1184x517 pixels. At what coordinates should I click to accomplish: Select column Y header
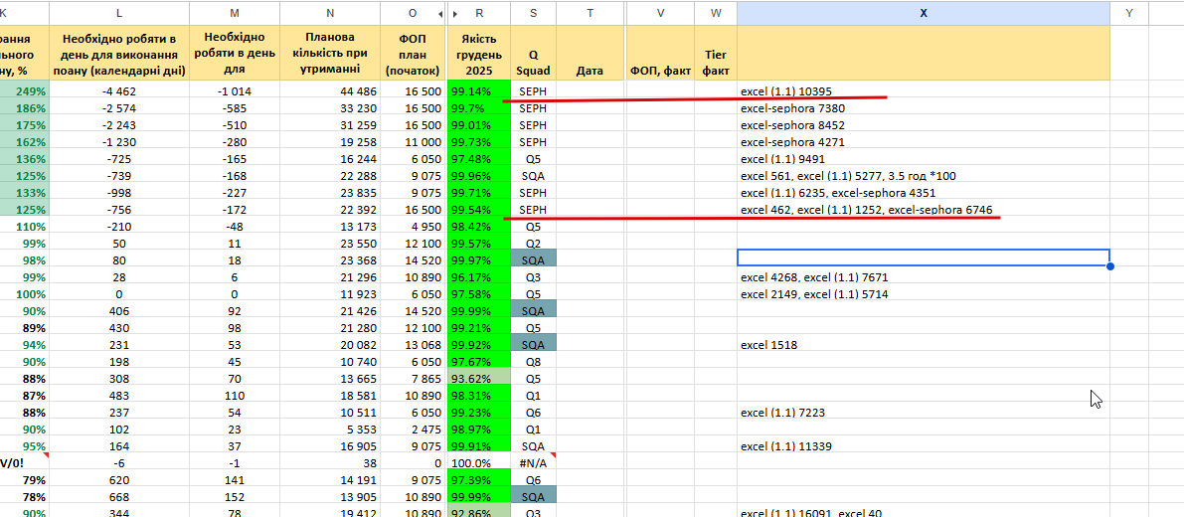tap(1128, 13)
